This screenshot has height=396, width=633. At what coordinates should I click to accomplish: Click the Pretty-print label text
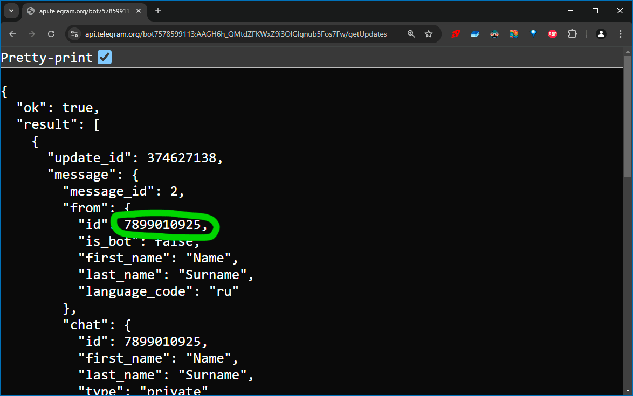point(47,58)
